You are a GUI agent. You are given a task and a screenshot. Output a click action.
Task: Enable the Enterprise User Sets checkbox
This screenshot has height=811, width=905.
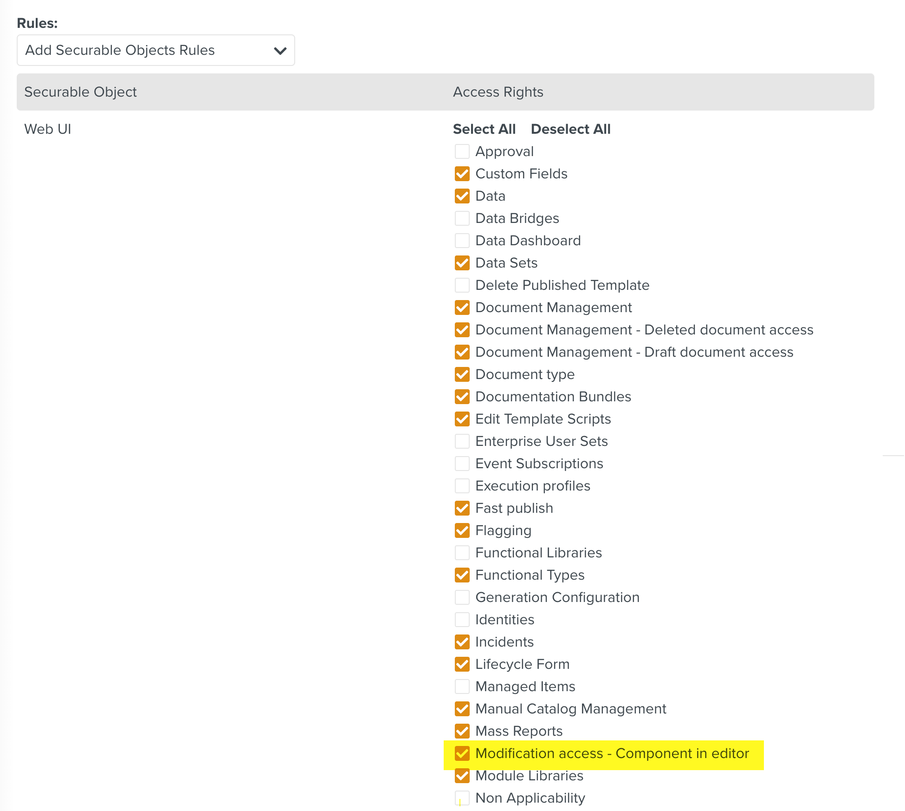point(462,441)
